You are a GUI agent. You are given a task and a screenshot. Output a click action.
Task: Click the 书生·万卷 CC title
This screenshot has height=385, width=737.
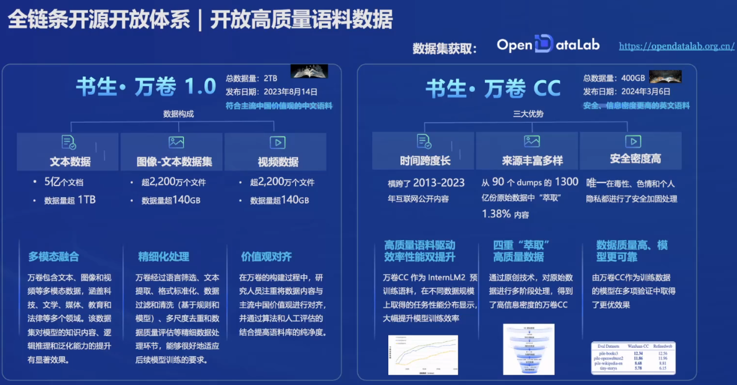[493, 89]
